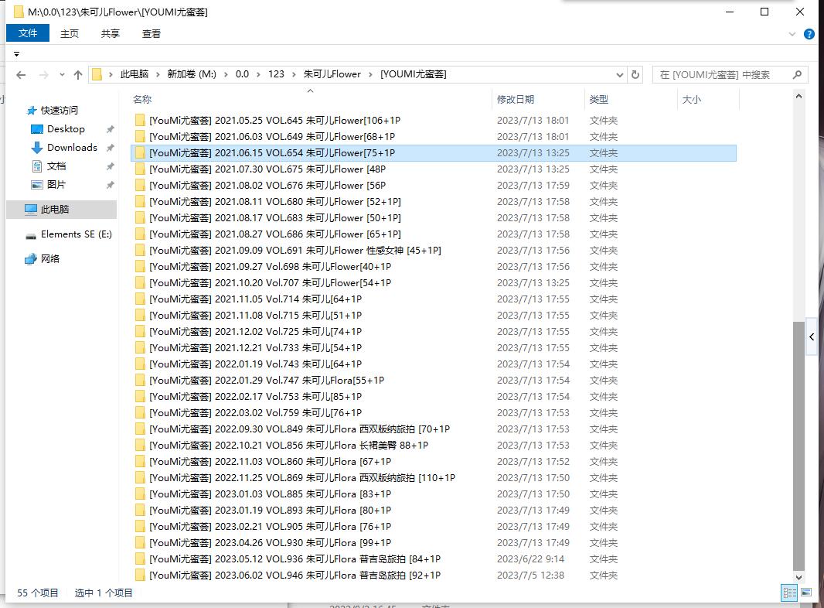Expand chevron after 此电脑 breadcrumb
This screenshot has width=824, height=608.
(158, 75)
